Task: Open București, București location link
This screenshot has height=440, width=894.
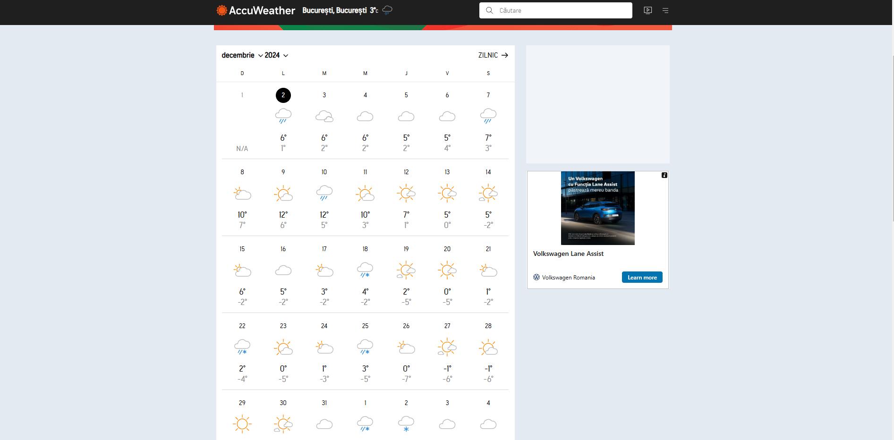Action: tap(334, 10)
